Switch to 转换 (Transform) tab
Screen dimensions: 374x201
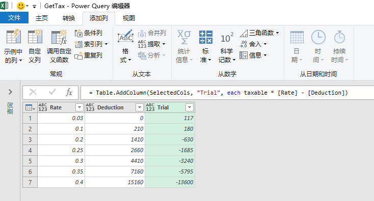point(69,18)
